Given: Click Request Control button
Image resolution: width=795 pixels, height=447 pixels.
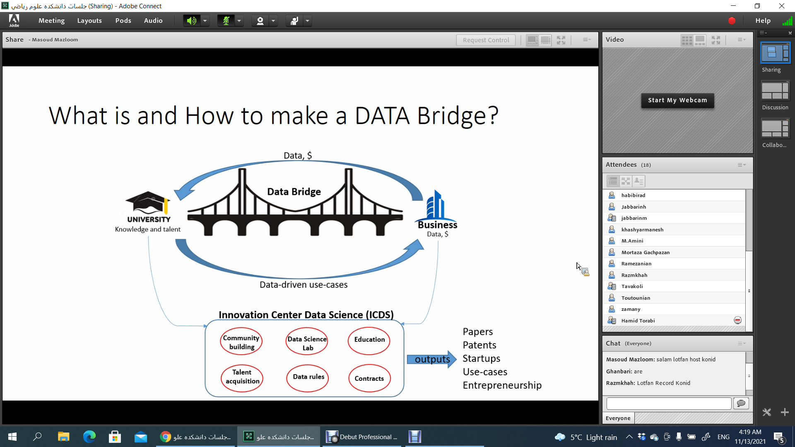Looking at the screenshot, I should (486, 40).
